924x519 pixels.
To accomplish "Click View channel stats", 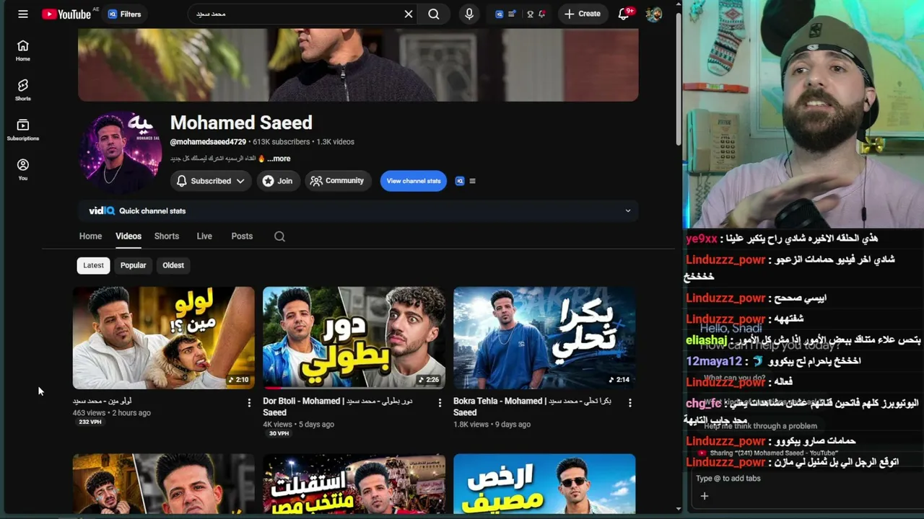I will (x=414, y=181).
